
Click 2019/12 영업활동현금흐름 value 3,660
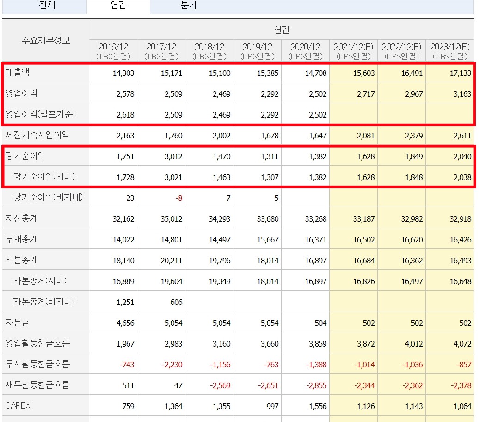270,343
